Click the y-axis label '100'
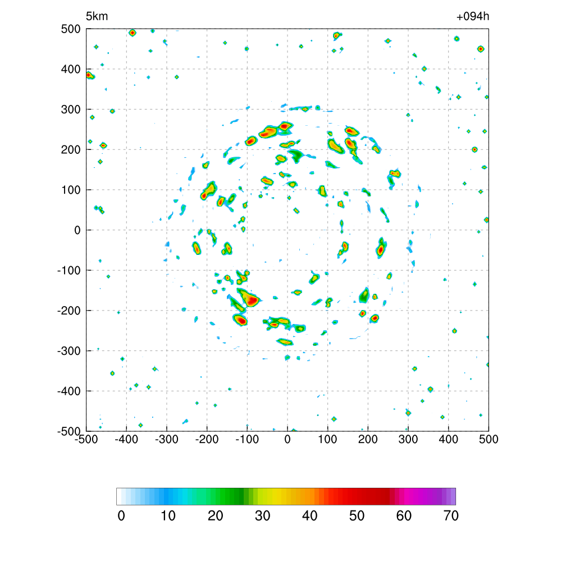The image size is (575, 575). pos(71,190)
